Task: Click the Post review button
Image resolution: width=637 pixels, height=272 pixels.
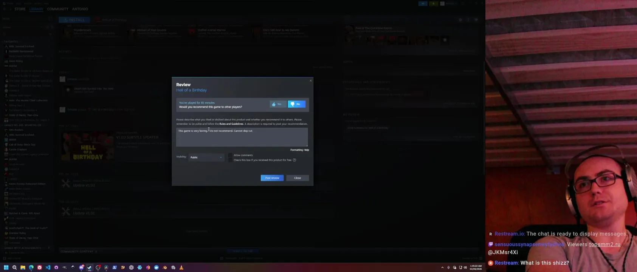Action: (x=272, y=178)
